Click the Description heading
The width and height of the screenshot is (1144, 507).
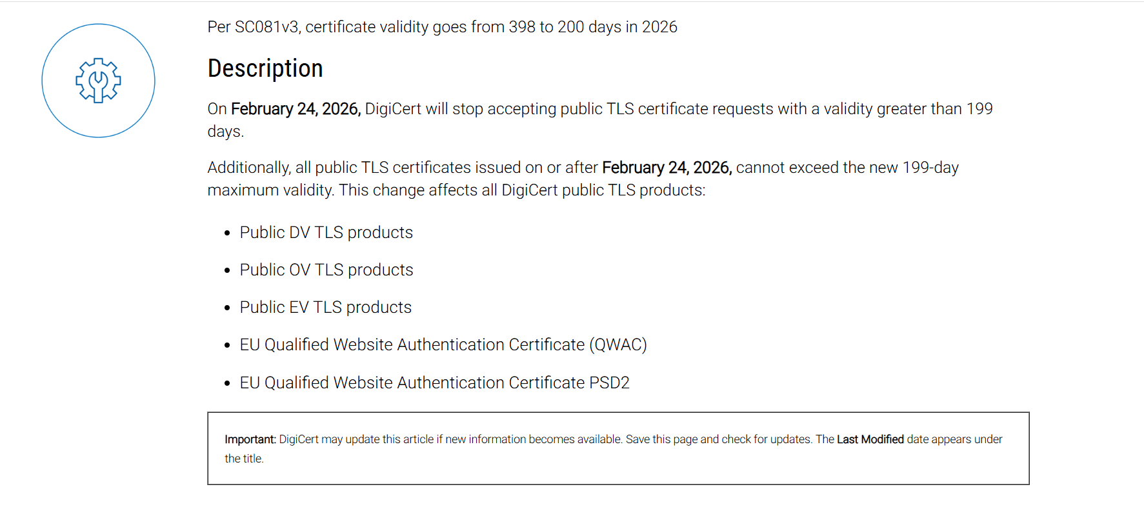point(265,68)
